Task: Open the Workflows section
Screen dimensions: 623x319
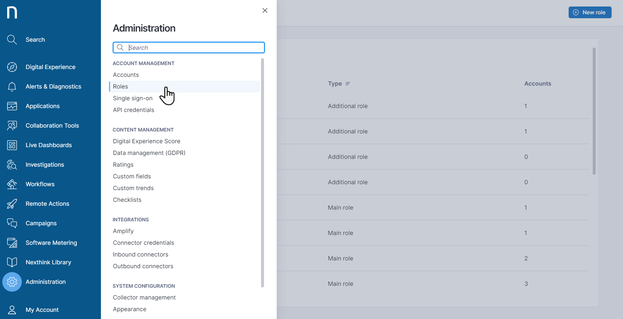Action: tap(40, 184)
